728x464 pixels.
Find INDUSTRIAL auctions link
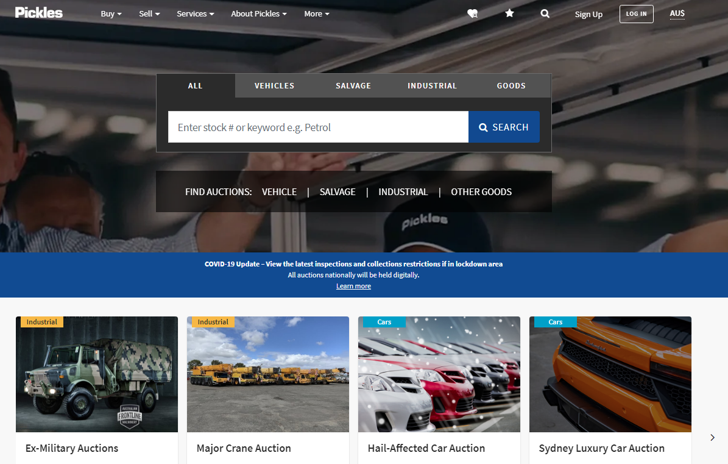(x=403, y=192)
